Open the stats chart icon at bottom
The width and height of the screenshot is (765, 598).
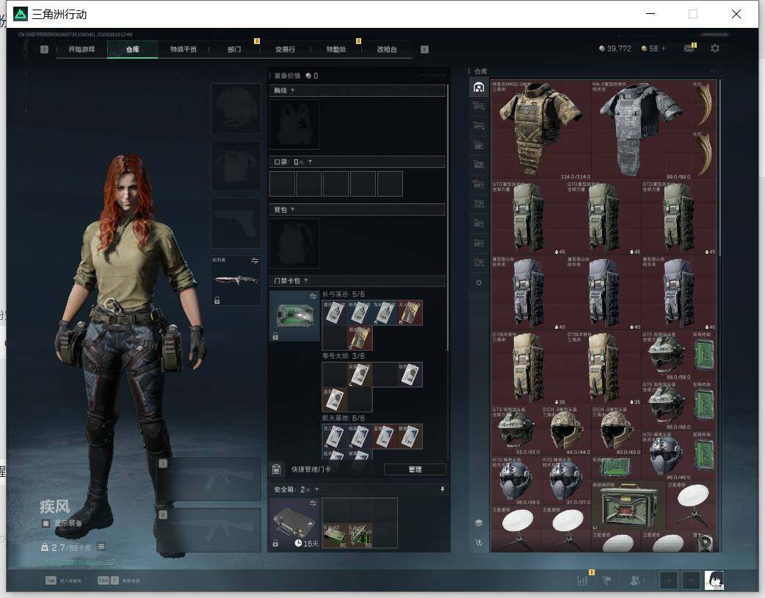click(x=582, y=580)
